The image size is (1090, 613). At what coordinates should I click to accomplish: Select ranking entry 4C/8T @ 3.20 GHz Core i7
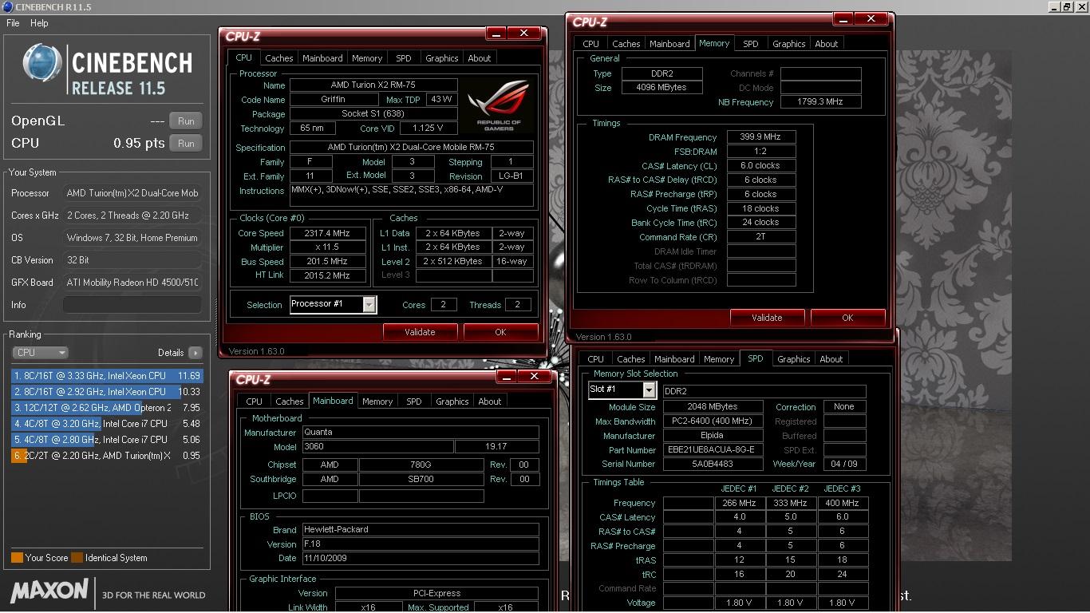[x=107, y=424]
